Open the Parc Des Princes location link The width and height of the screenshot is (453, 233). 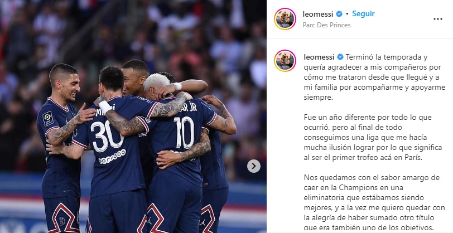(x=326, y=25)
